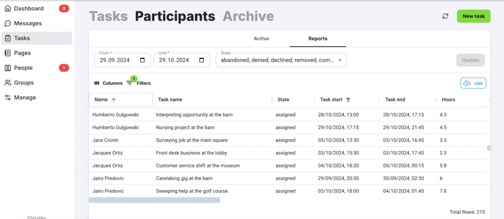
Task: Go to Dashboard in the sidebar
Action: click(29, 8)
